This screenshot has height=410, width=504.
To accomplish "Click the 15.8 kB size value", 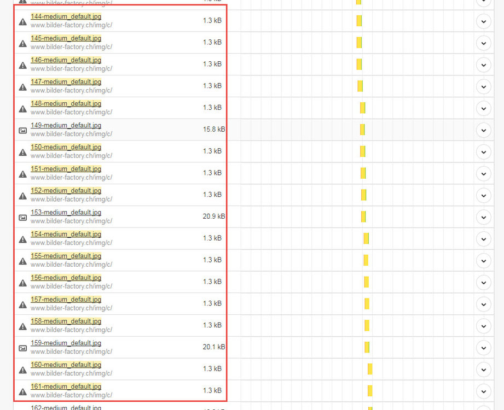I will pyautogui.click(x=214, y=130).
